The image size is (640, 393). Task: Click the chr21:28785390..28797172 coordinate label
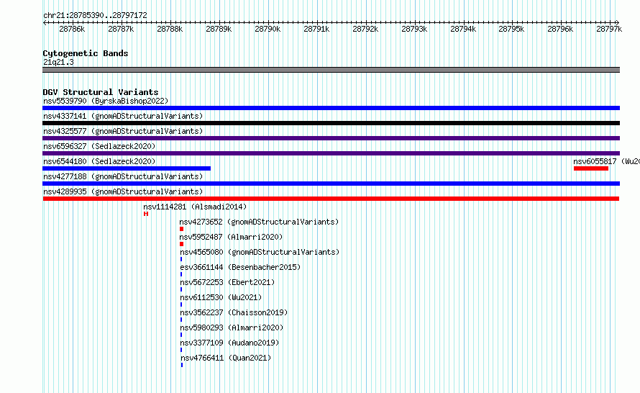point(95,15)
